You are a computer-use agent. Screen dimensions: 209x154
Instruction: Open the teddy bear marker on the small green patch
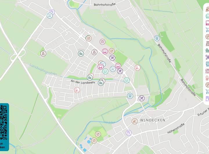43,54
